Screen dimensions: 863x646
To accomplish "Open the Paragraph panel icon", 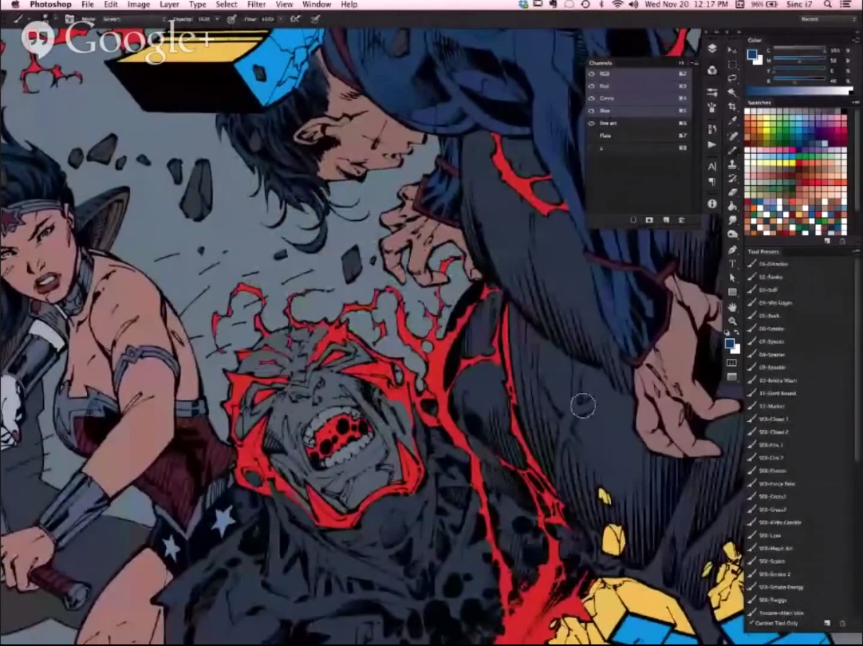I will (x=712, y=181).
